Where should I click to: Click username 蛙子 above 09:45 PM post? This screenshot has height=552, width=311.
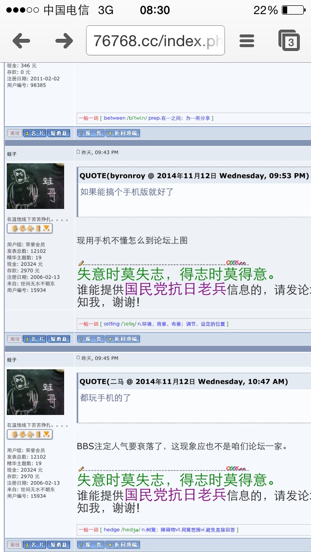tap(12, 360)
